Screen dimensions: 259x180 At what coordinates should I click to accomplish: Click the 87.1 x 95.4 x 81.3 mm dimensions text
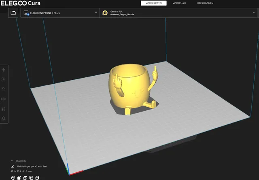pyautogui.click(x=21, y=171)
